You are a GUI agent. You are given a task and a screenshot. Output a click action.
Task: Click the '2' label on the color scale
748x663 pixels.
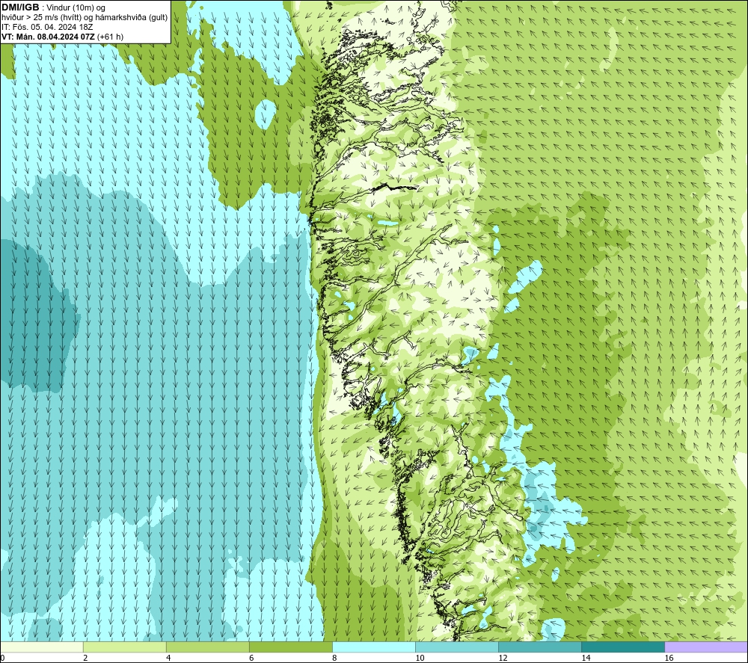pyautogui.click(x=85, y=658)
